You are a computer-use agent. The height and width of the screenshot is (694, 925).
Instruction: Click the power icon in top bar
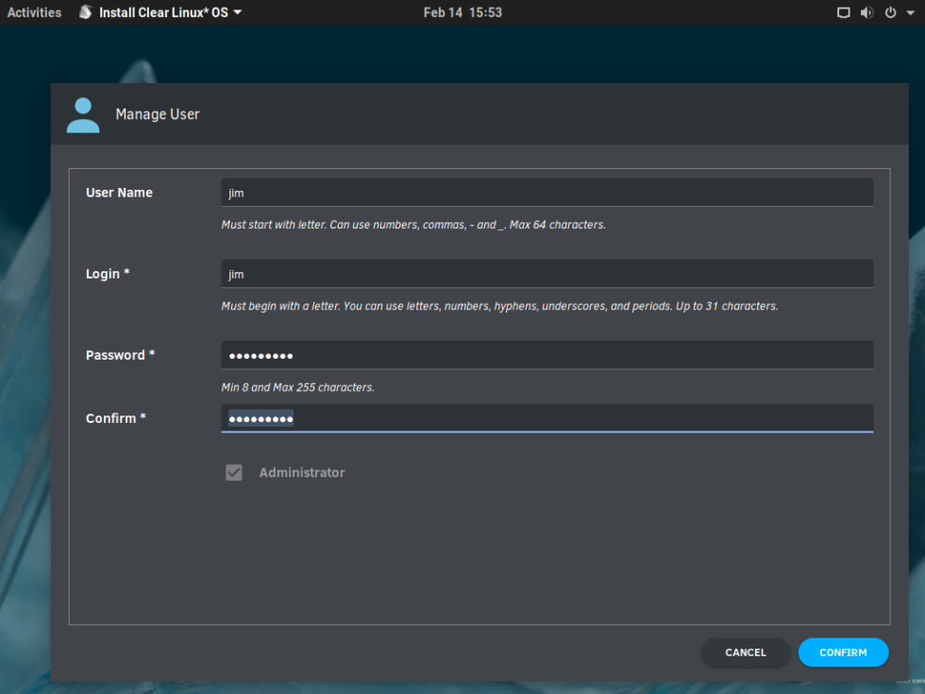[x=890, y=13]
